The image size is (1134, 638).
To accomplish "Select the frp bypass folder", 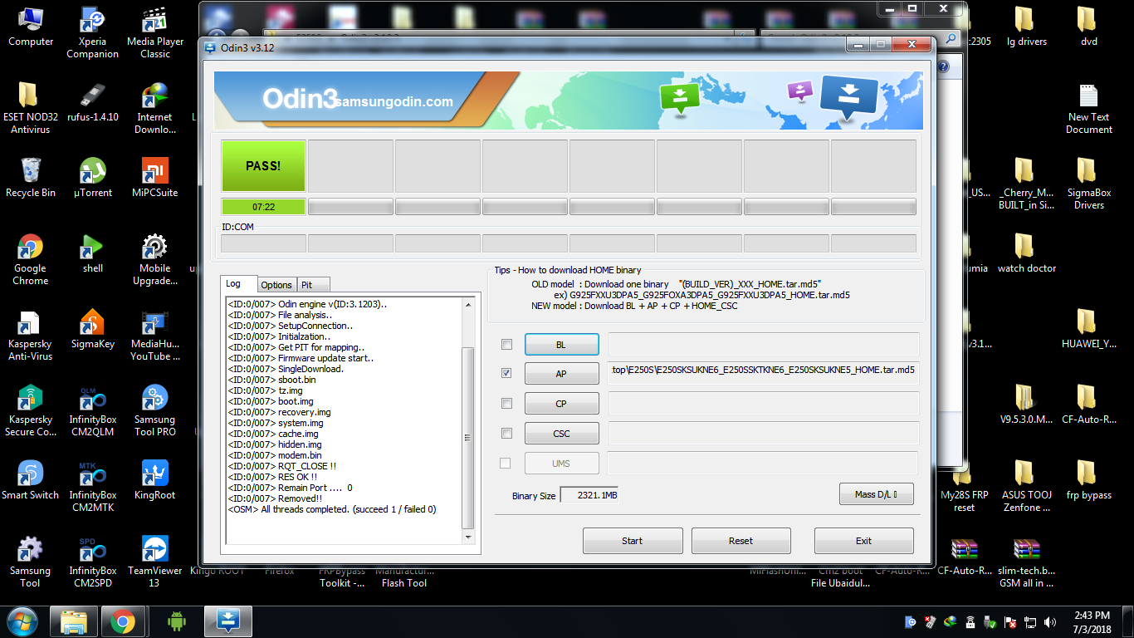I will pyautogui.click(x=1088, y=481).
